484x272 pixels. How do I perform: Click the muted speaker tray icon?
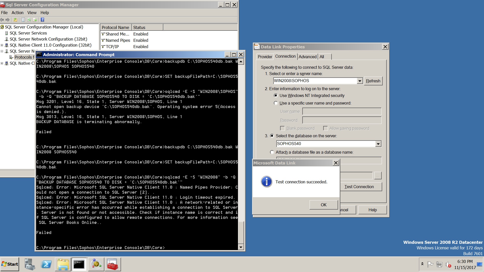click(448, 265)
